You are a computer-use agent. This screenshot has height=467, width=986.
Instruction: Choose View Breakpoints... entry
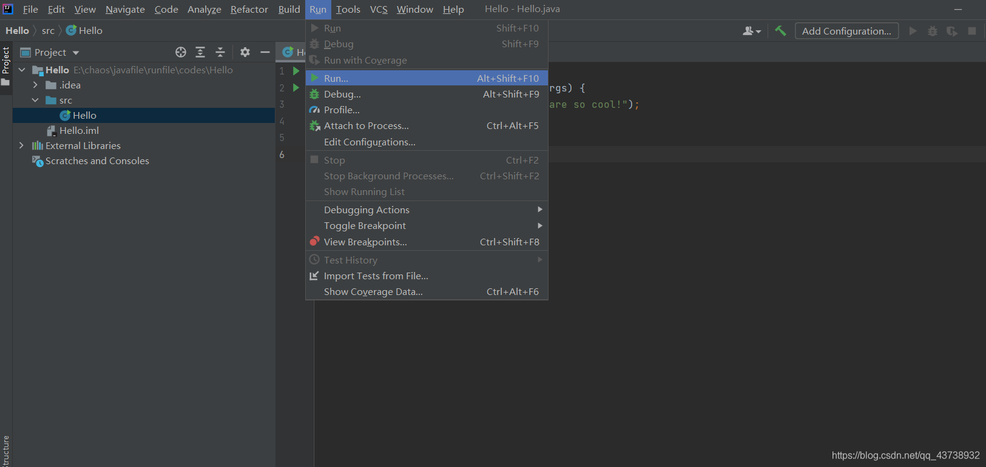(x=427, y=242)
